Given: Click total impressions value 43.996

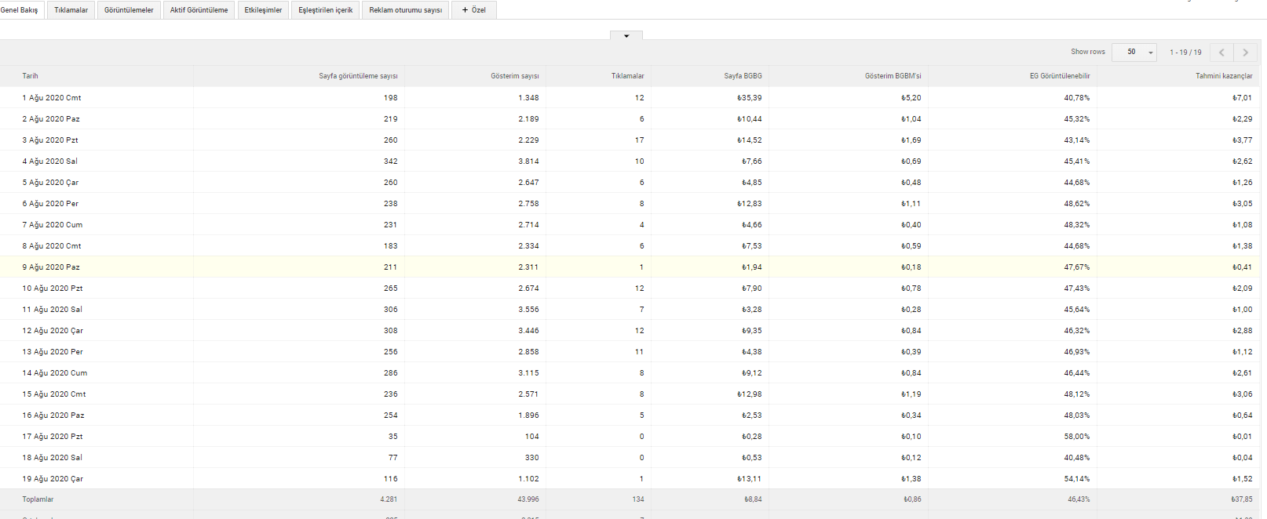Looking at the screenshot, I should click(528, 499).
